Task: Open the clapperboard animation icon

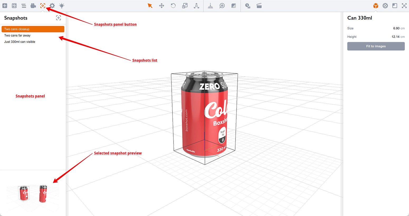Action: pos(259,6)
